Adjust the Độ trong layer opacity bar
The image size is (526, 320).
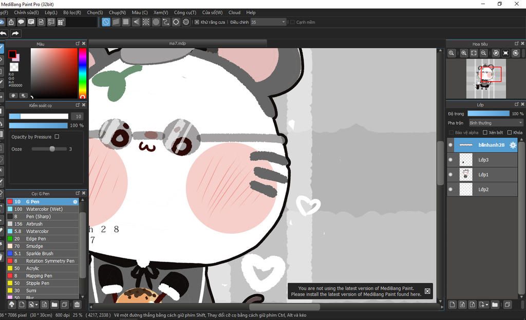tap(489, 114)
